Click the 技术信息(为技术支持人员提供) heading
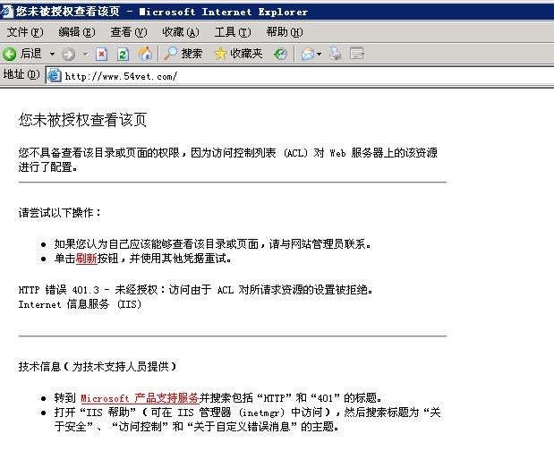 98,367
